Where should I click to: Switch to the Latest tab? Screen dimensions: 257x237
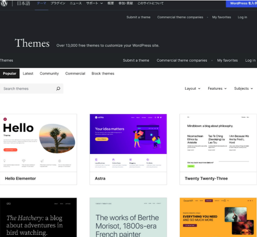tap(28, 74)
